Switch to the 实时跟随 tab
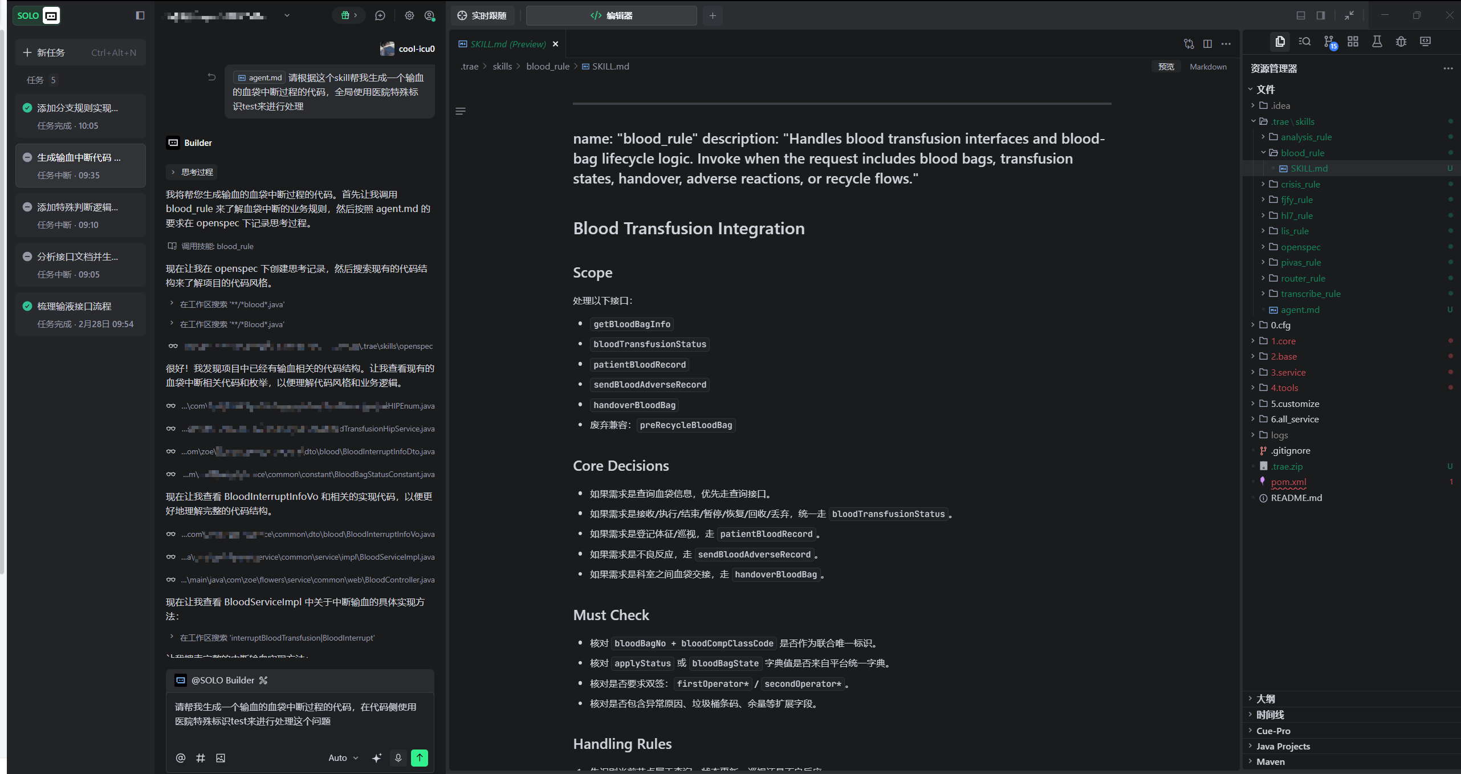The width and height of the screenshot is (1461, 774). coord(482,15)
